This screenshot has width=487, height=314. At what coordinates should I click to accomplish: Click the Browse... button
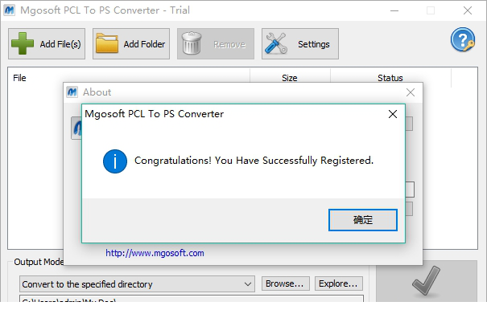pos(286,283)
